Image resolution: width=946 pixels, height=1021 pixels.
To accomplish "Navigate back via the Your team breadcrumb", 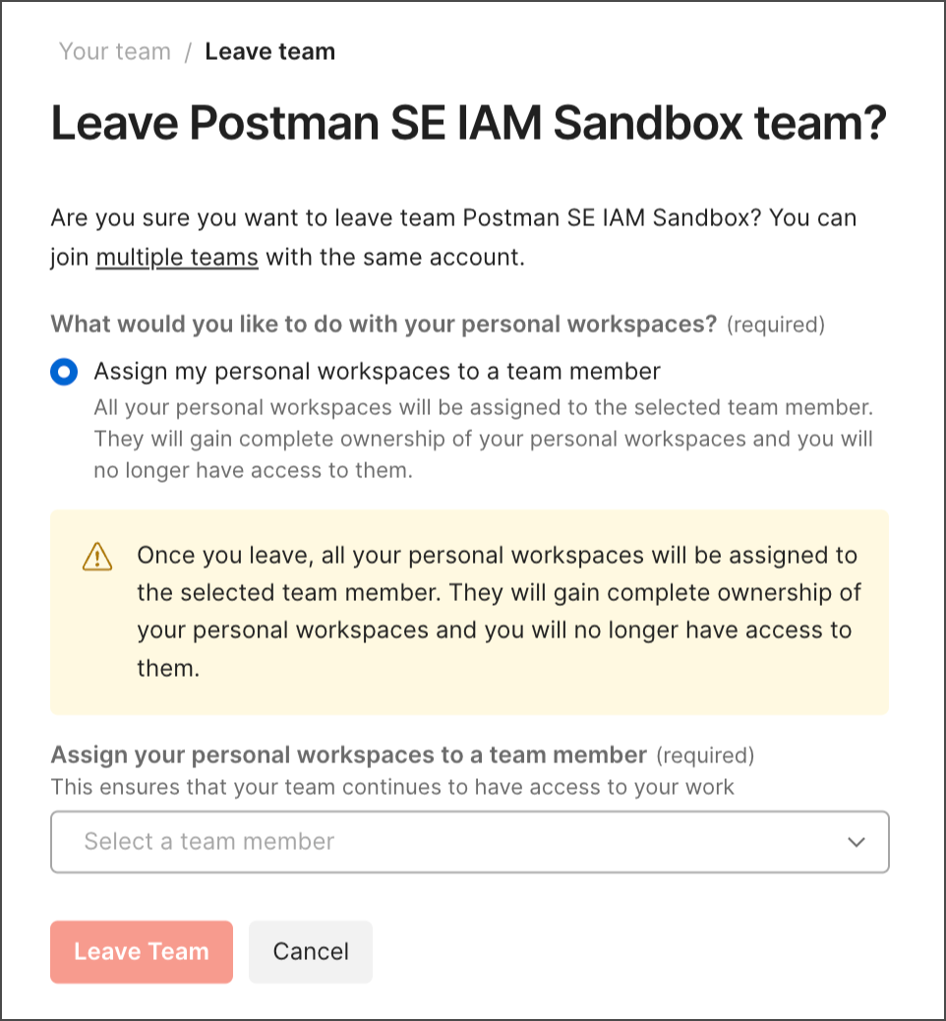I will click(x=114, y=51).
